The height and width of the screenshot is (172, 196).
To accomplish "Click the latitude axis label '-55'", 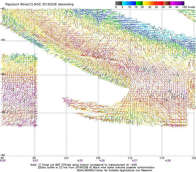I will tap(2, 112).
